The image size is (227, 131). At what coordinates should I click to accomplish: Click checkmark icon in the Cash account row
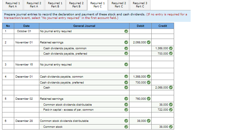126,87
